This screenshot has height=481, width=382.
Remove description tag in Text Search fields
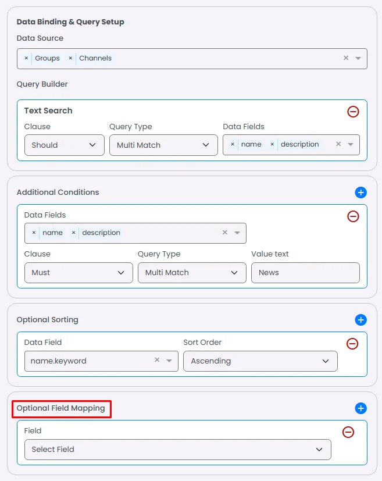click(272, 144)
